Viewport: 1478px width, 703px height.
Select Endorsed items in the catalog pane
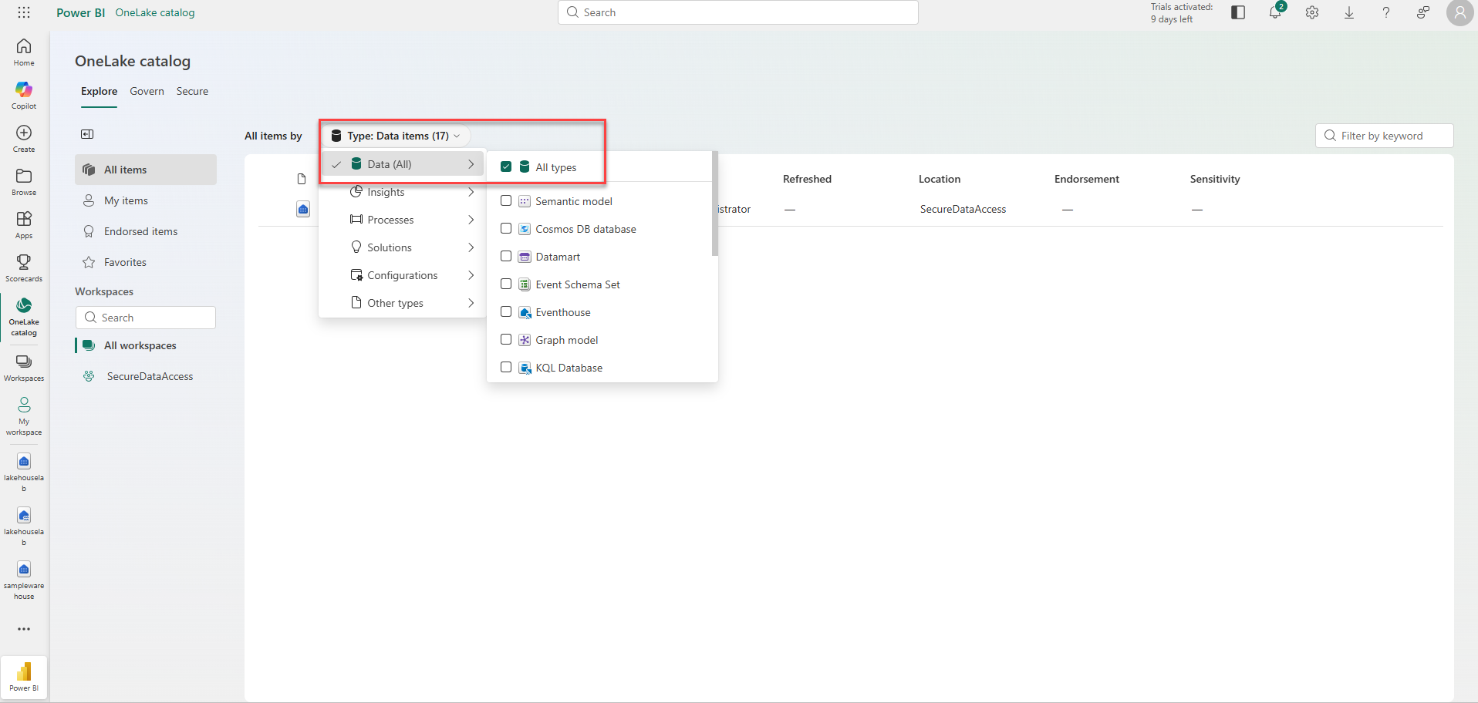click(146, 231)
